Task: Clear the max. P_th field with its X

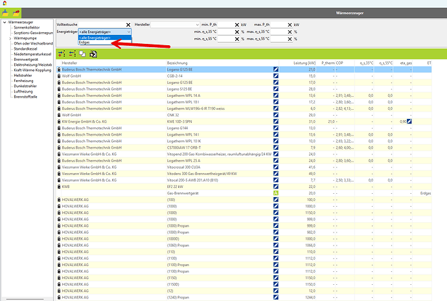Action: 290,25
